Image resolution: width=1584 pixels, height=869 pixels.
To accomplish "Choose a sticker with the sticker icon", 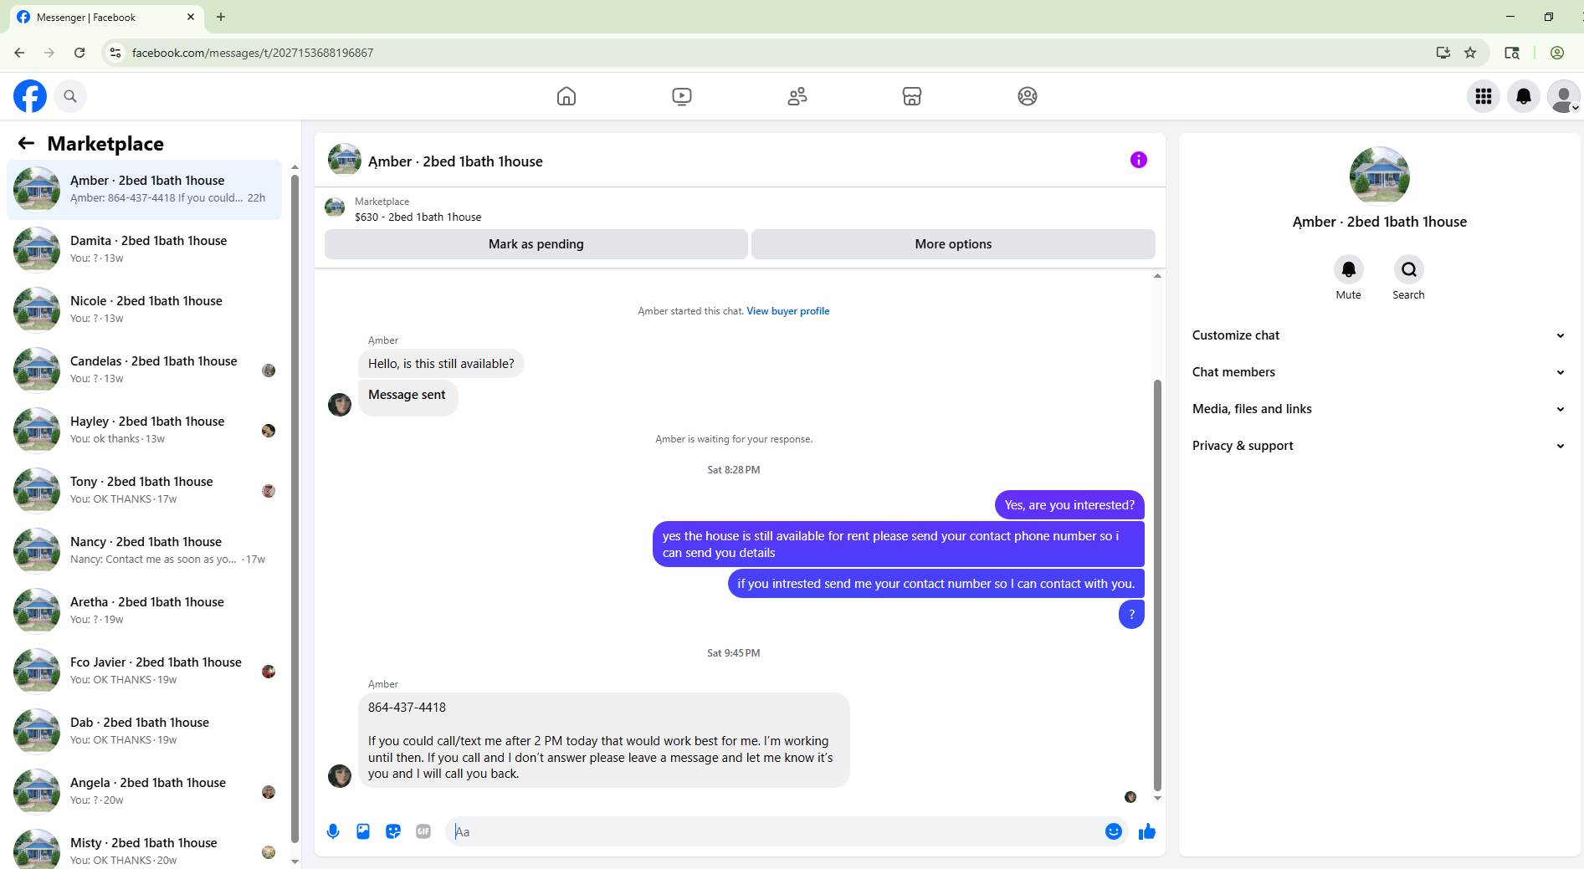I will [x=393, y=831].
